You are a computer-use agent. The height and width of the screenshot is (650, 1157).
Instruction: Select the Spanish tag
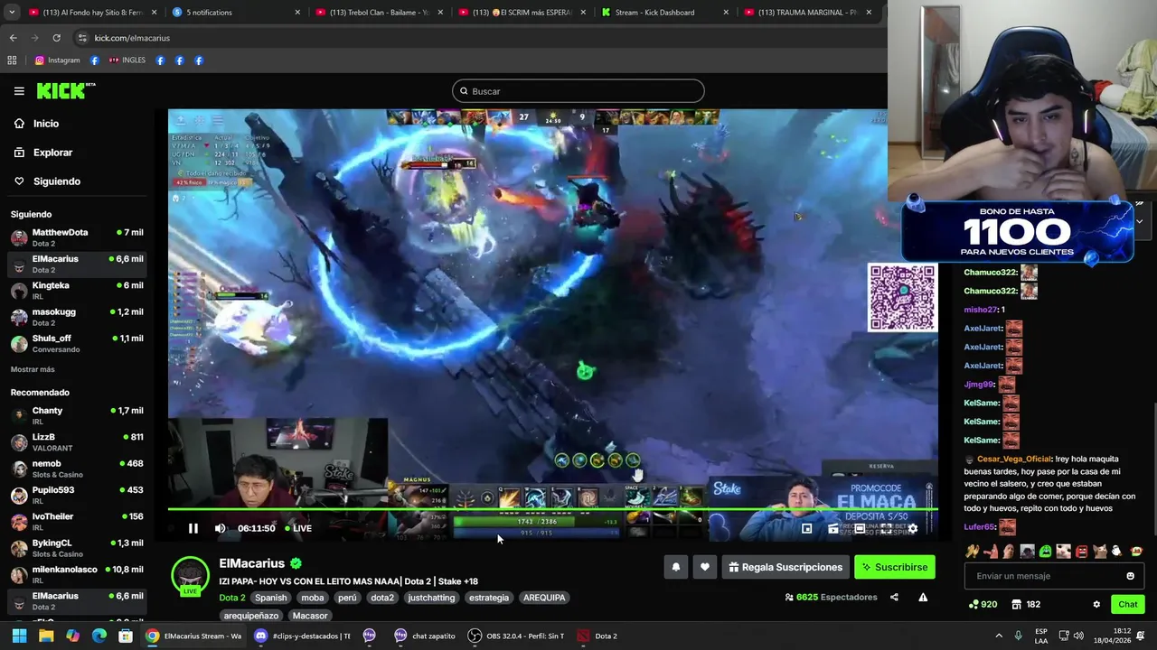pyautogui.click(x=270, y=598)
